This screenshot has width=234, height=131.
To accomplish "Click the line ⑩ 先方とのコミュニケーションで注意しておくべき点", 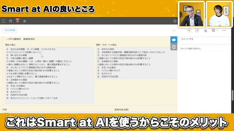I will click(x=32, y=98).
